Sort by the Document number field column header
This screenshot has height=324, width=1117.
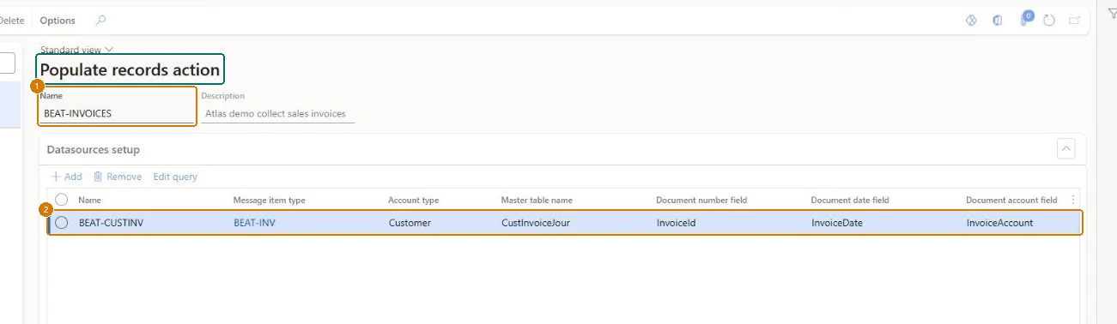(701, 200)
